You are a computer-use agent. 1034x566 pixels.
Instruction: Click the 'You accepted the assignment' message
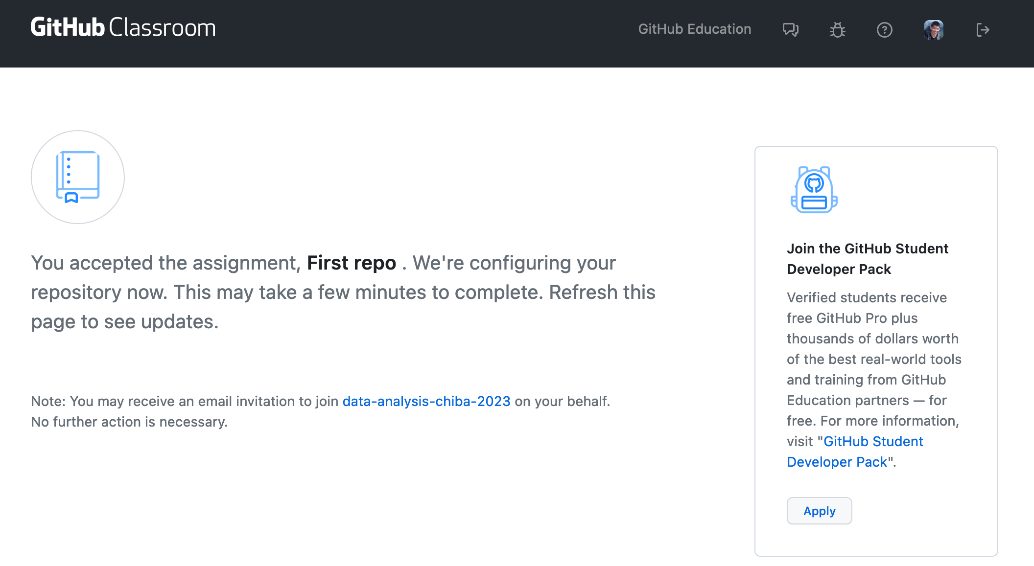pos(165,263)
